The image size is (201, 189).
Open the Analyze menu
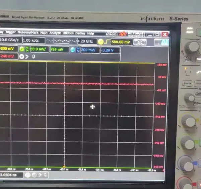(x=55, y=33)
